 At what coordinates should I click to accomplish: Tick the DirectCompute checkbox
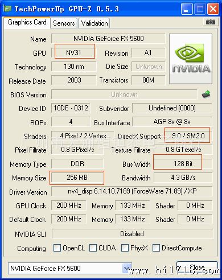pos(156,248)
